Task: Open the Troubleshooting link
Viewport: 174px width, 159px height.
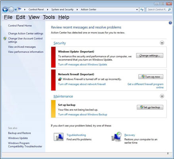Action: coord(76,135)
